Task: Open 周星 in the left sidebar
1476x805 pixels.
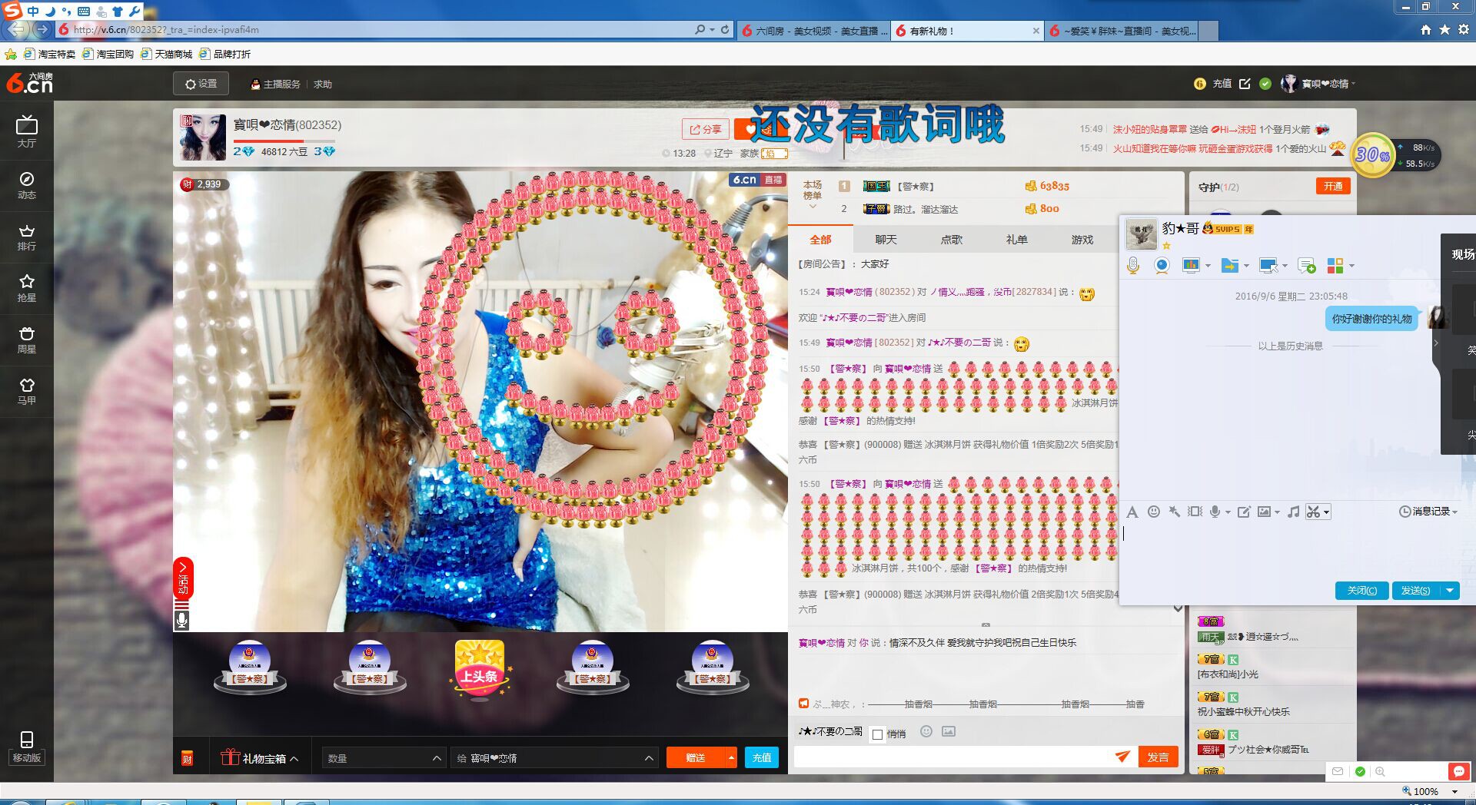Action: click(27, 340)
